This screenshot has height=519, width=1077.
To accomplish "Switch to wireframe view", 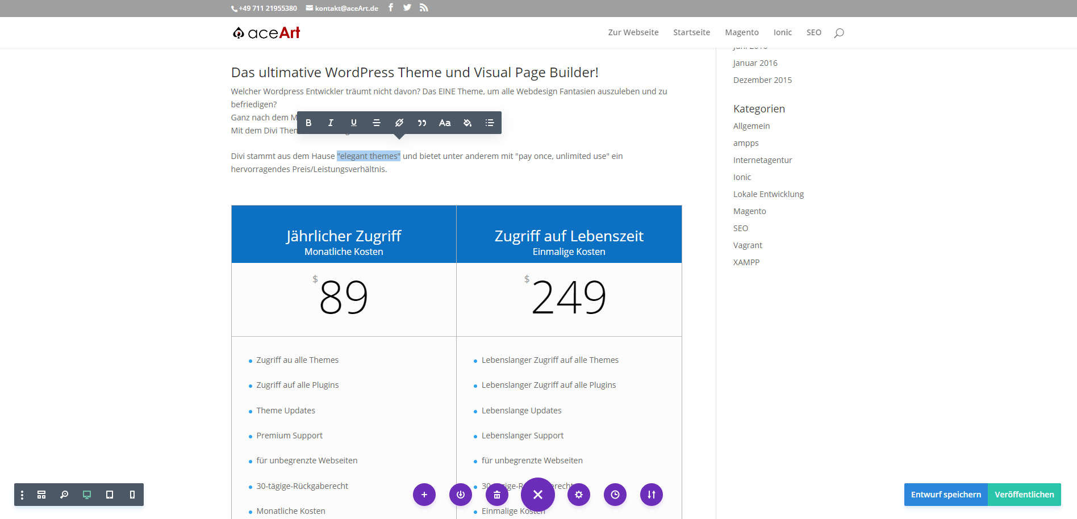I will tap(41, 495).
